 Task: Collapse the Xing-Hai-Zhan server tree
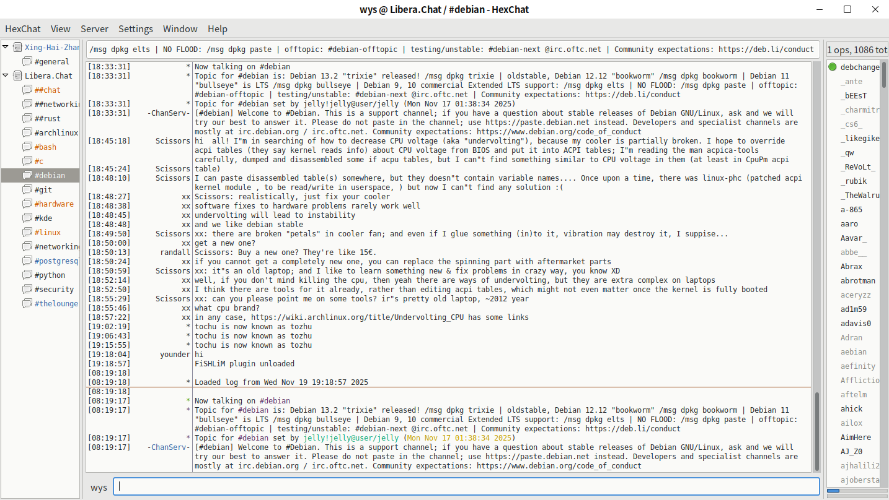[x=6, y=47]
